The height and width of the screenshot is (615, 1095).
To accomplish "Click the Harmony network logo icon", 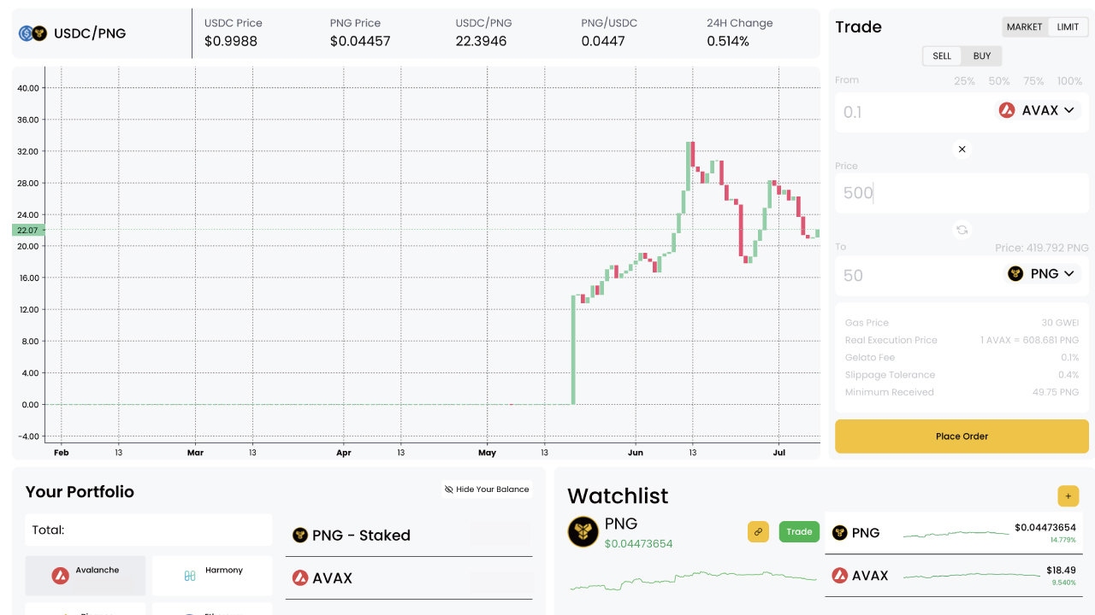I will (190, 577).
